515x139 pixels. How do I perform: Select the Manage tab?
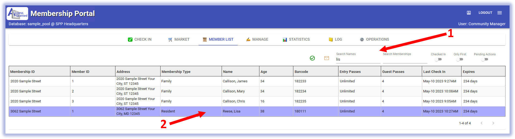click(x=257, y=40)
